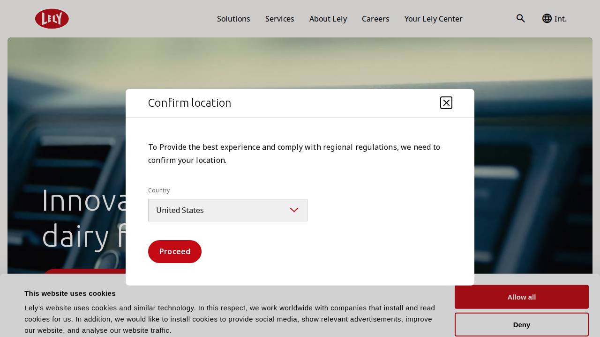Click the magnifying glass search tool

[521, 18]
